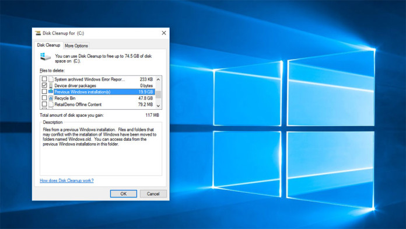Check the RetailDemo Offline Content checkbox

[44, 104]
